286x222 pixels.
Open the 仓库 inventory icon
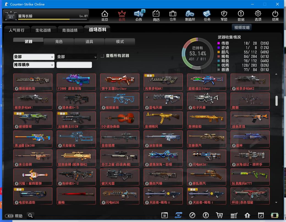(x=173, y=16)
